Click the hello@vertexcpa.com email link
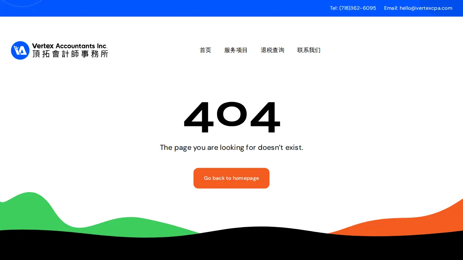Screen dimensions: 463x260 [x=418, y=8]
